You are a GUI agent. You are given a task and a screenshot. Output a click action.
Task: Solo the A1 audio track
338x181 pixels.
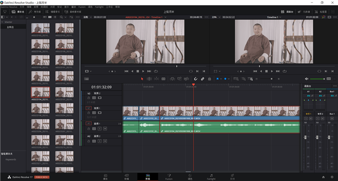click(99, 129)
